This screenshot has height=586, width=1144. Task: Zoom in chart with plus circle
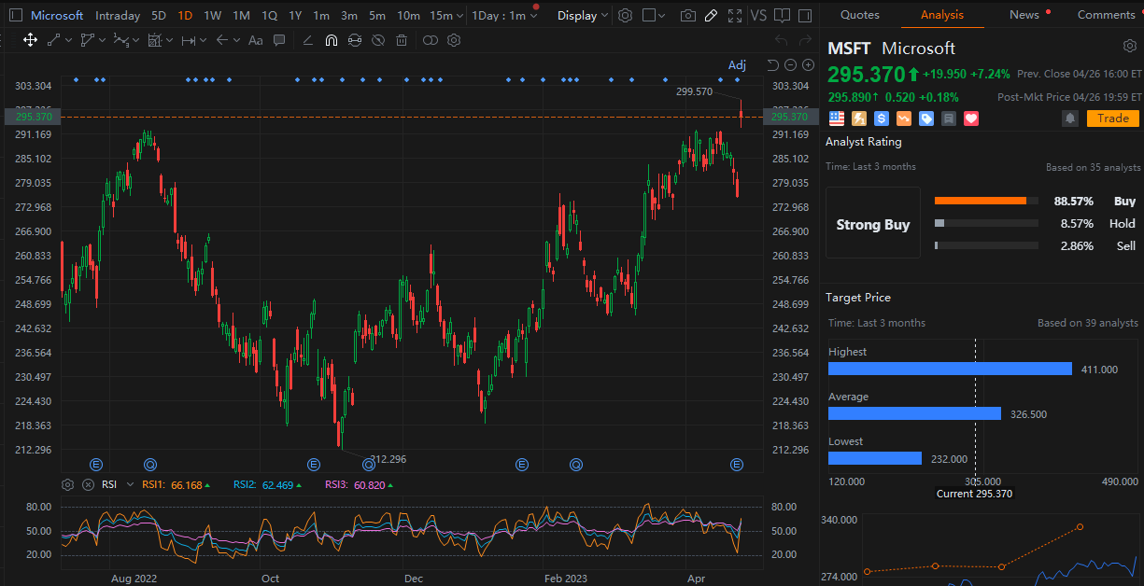coord(808,64)
